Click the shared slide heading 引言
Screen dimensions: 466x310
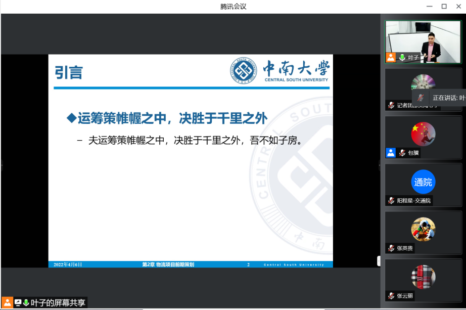tap(69, 73)
